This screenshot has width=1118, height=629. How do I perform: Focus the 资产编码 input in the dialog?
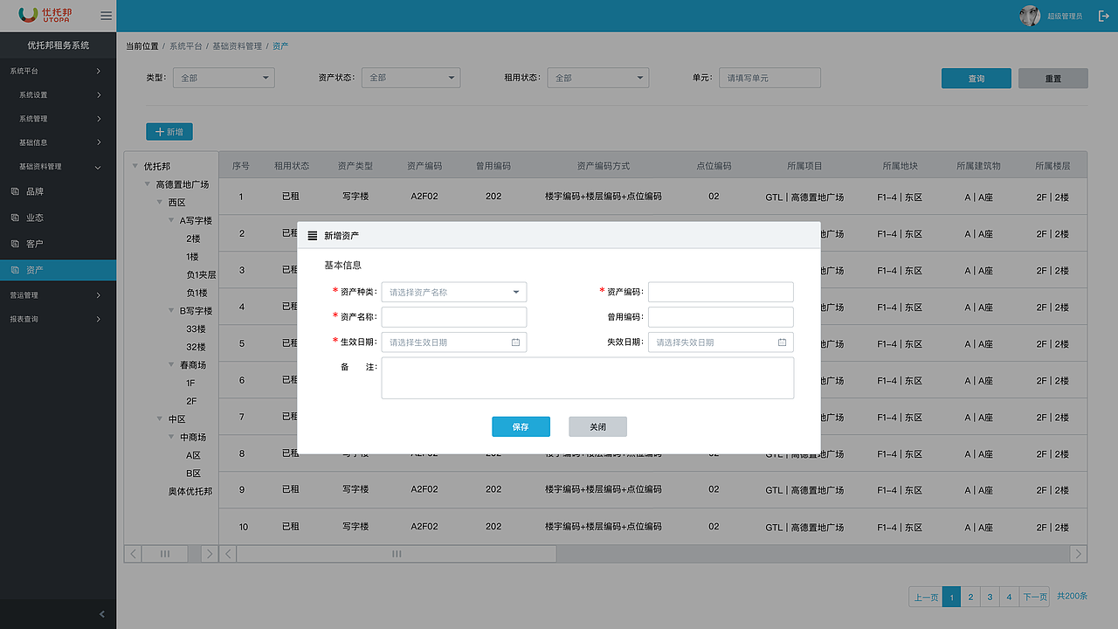point(721,293)
